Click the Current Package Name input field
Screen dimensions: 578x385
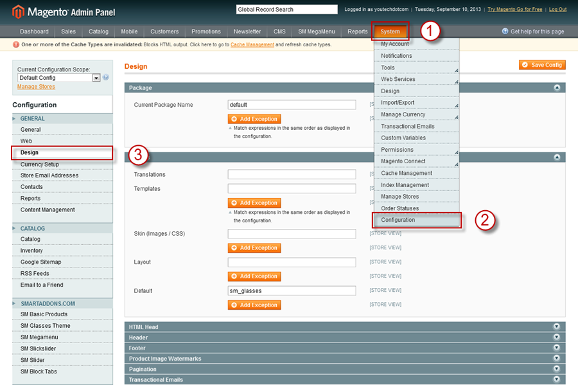point(292,105)
